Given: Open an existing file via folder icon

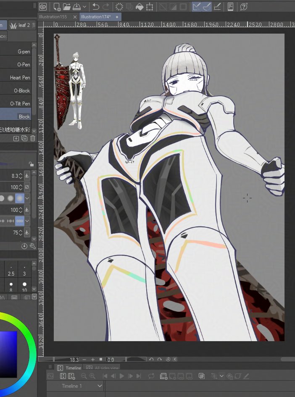Looking at the screenshot, I should pyautogui.click(x=66, y=7).
